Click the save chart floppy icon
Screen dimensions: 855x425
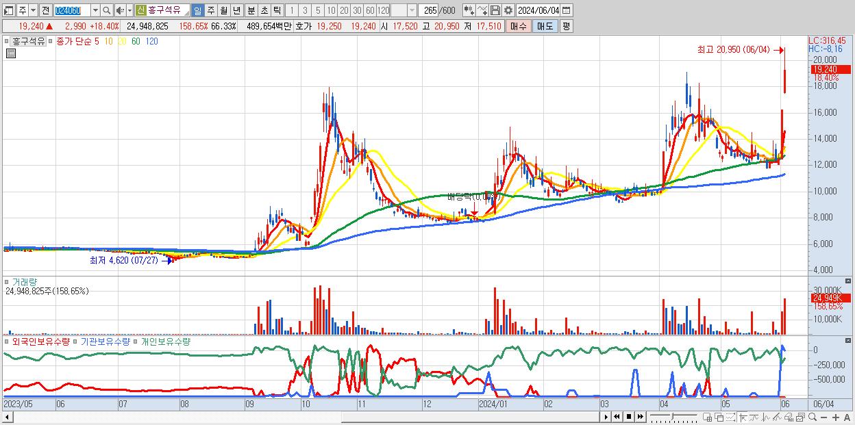(495, 10)
